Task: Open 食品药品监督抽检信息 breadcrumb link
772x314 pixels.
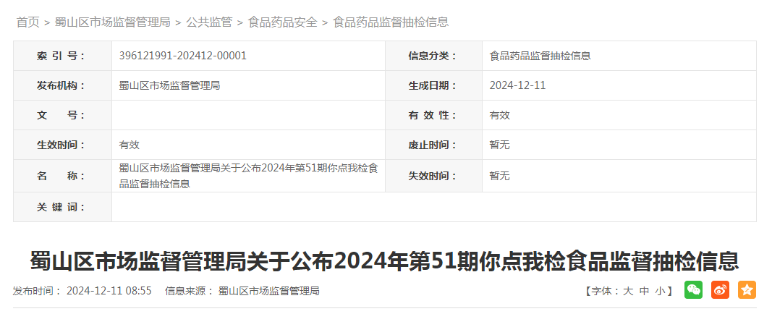Action: point(391,22)
